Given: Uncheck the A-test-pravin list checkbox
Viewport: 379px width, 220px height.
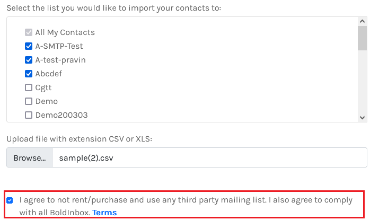Looking at the screenshot, I should point(29,60).
